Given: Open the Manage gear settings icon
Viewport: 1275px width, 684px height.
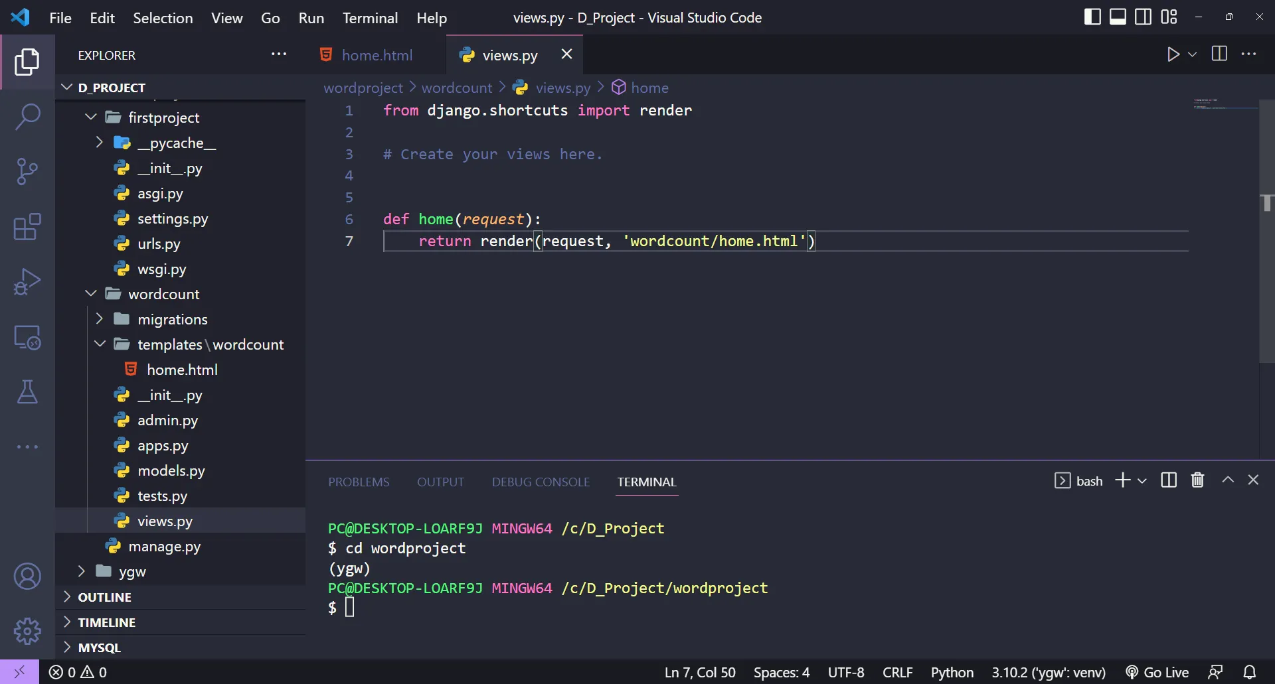Looking at the screenshot, I should pos(27,631).
